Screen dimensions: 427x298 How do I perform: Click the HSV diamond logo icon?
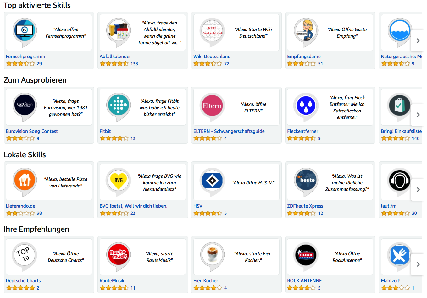click(x=212, y=180)
